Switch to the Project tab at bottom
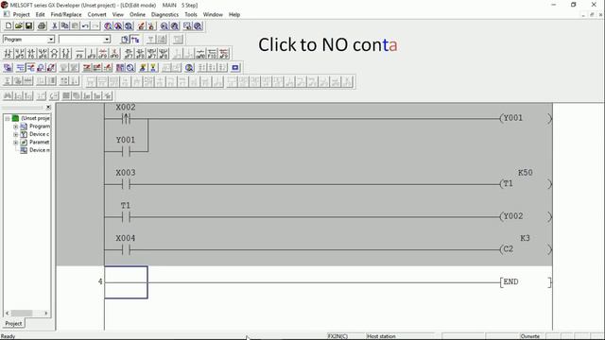This screenshot has width=605, height=340. (x=13, y=323)
